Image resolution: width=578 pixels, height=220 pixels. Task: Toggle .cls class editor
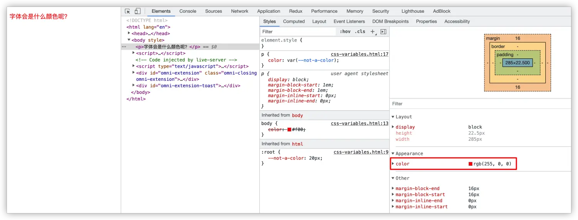360,32
